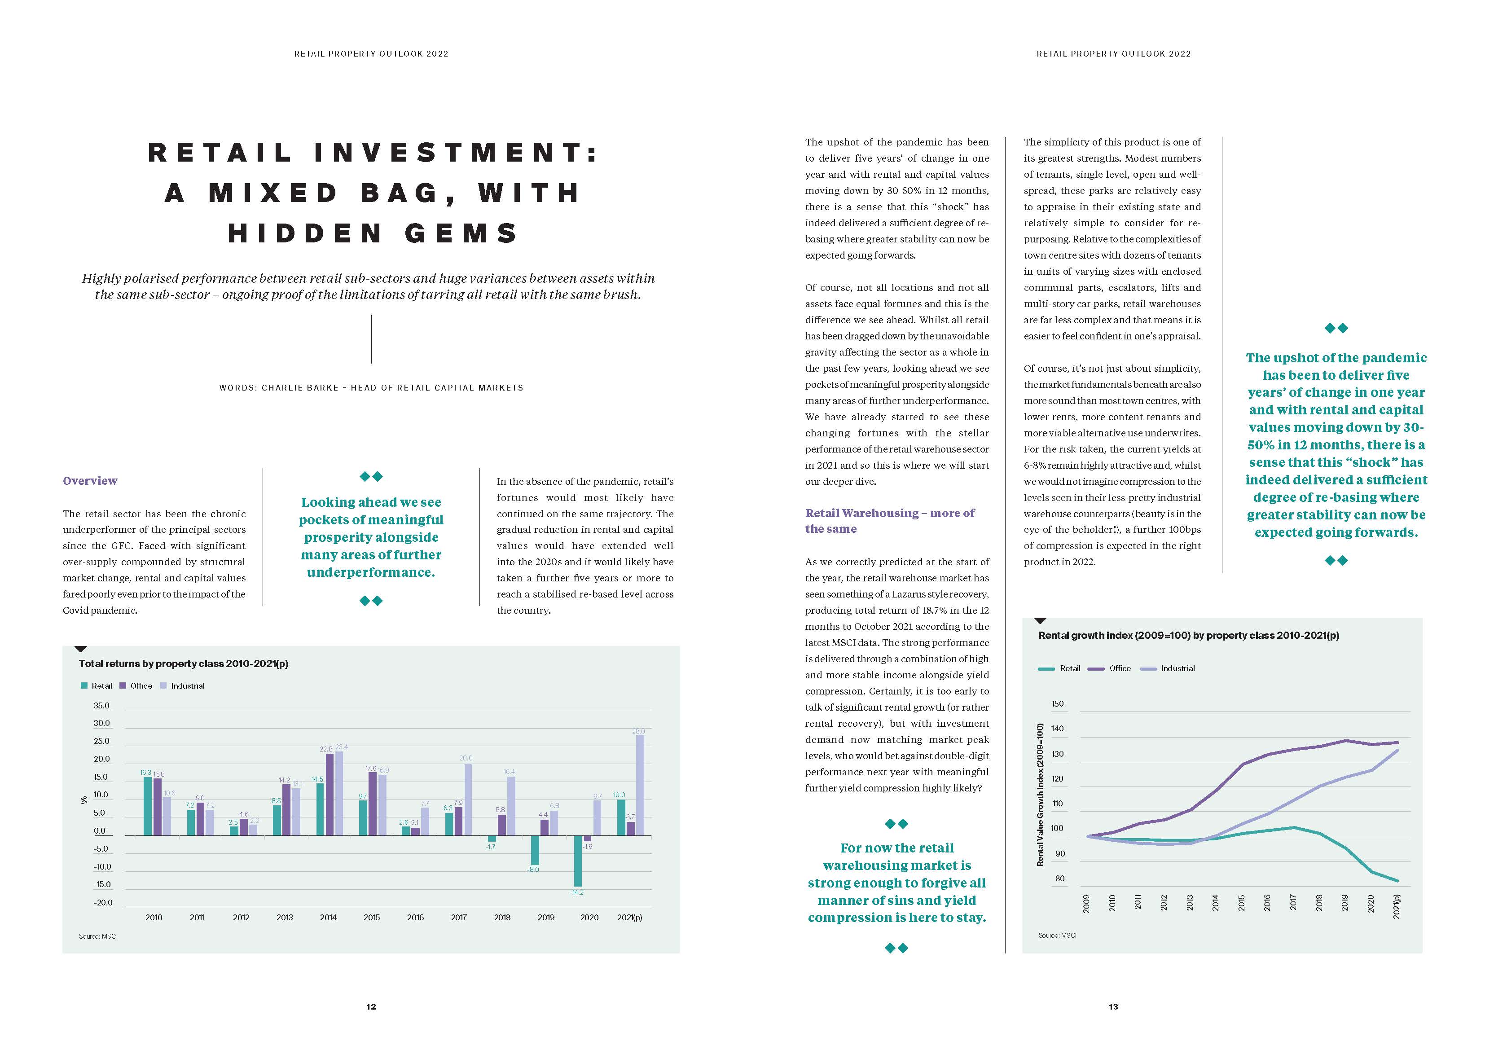The image size is (1485, 1050).
Task: Click the Retail legend line in rental growth chart
Action: [x=1046, y=669]
